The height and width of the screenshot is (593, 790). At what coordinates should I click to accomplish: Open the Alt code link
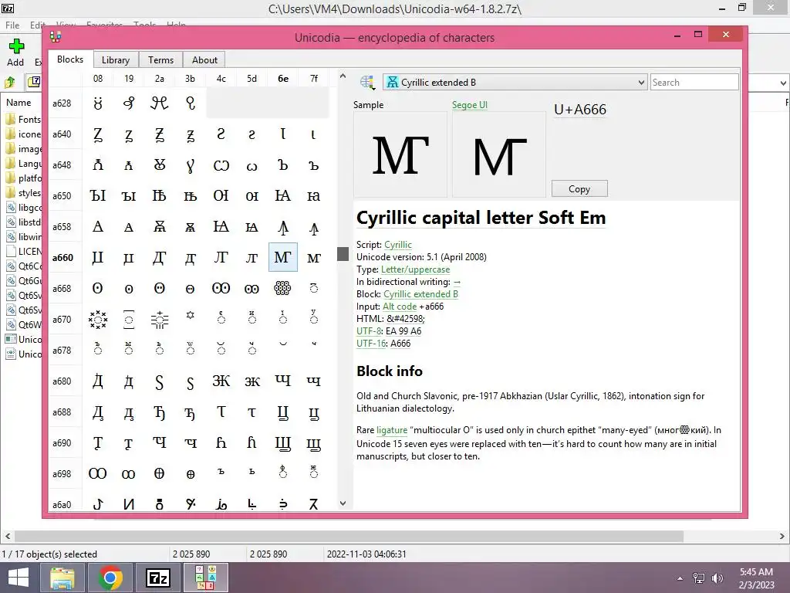pos(400,307)
